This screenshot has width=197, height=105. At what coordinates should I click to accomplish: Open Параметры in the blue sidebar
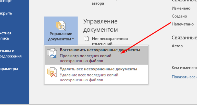click(x=9, y=69)
